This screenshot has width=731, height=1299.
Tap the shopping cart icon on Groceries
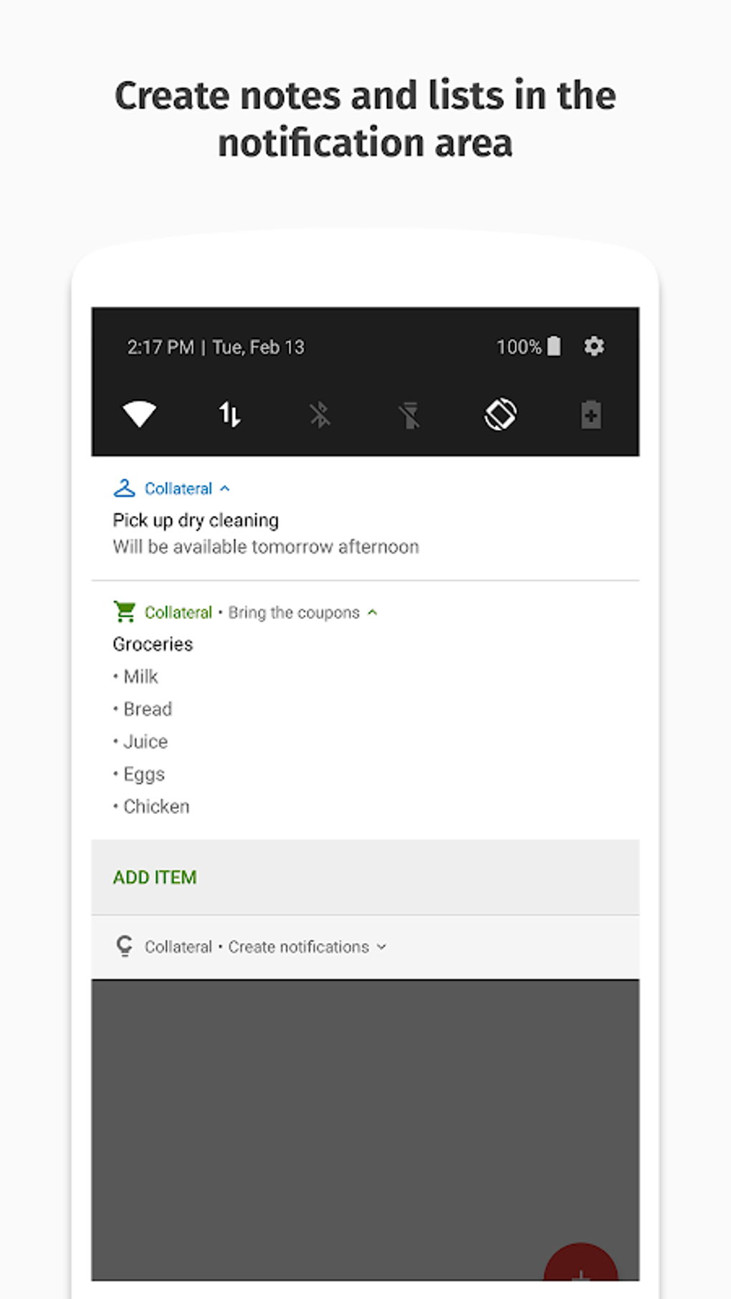point(125,612)
